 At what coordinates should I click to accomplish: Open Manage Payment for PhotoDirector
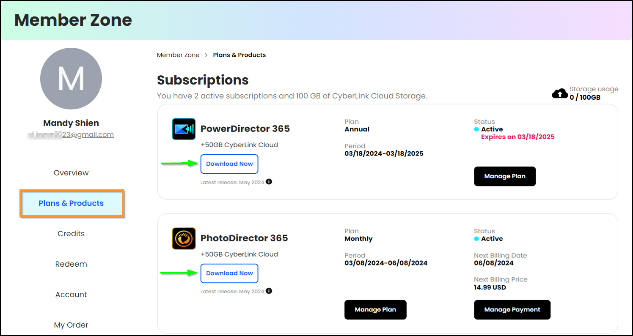click(512, 310)
